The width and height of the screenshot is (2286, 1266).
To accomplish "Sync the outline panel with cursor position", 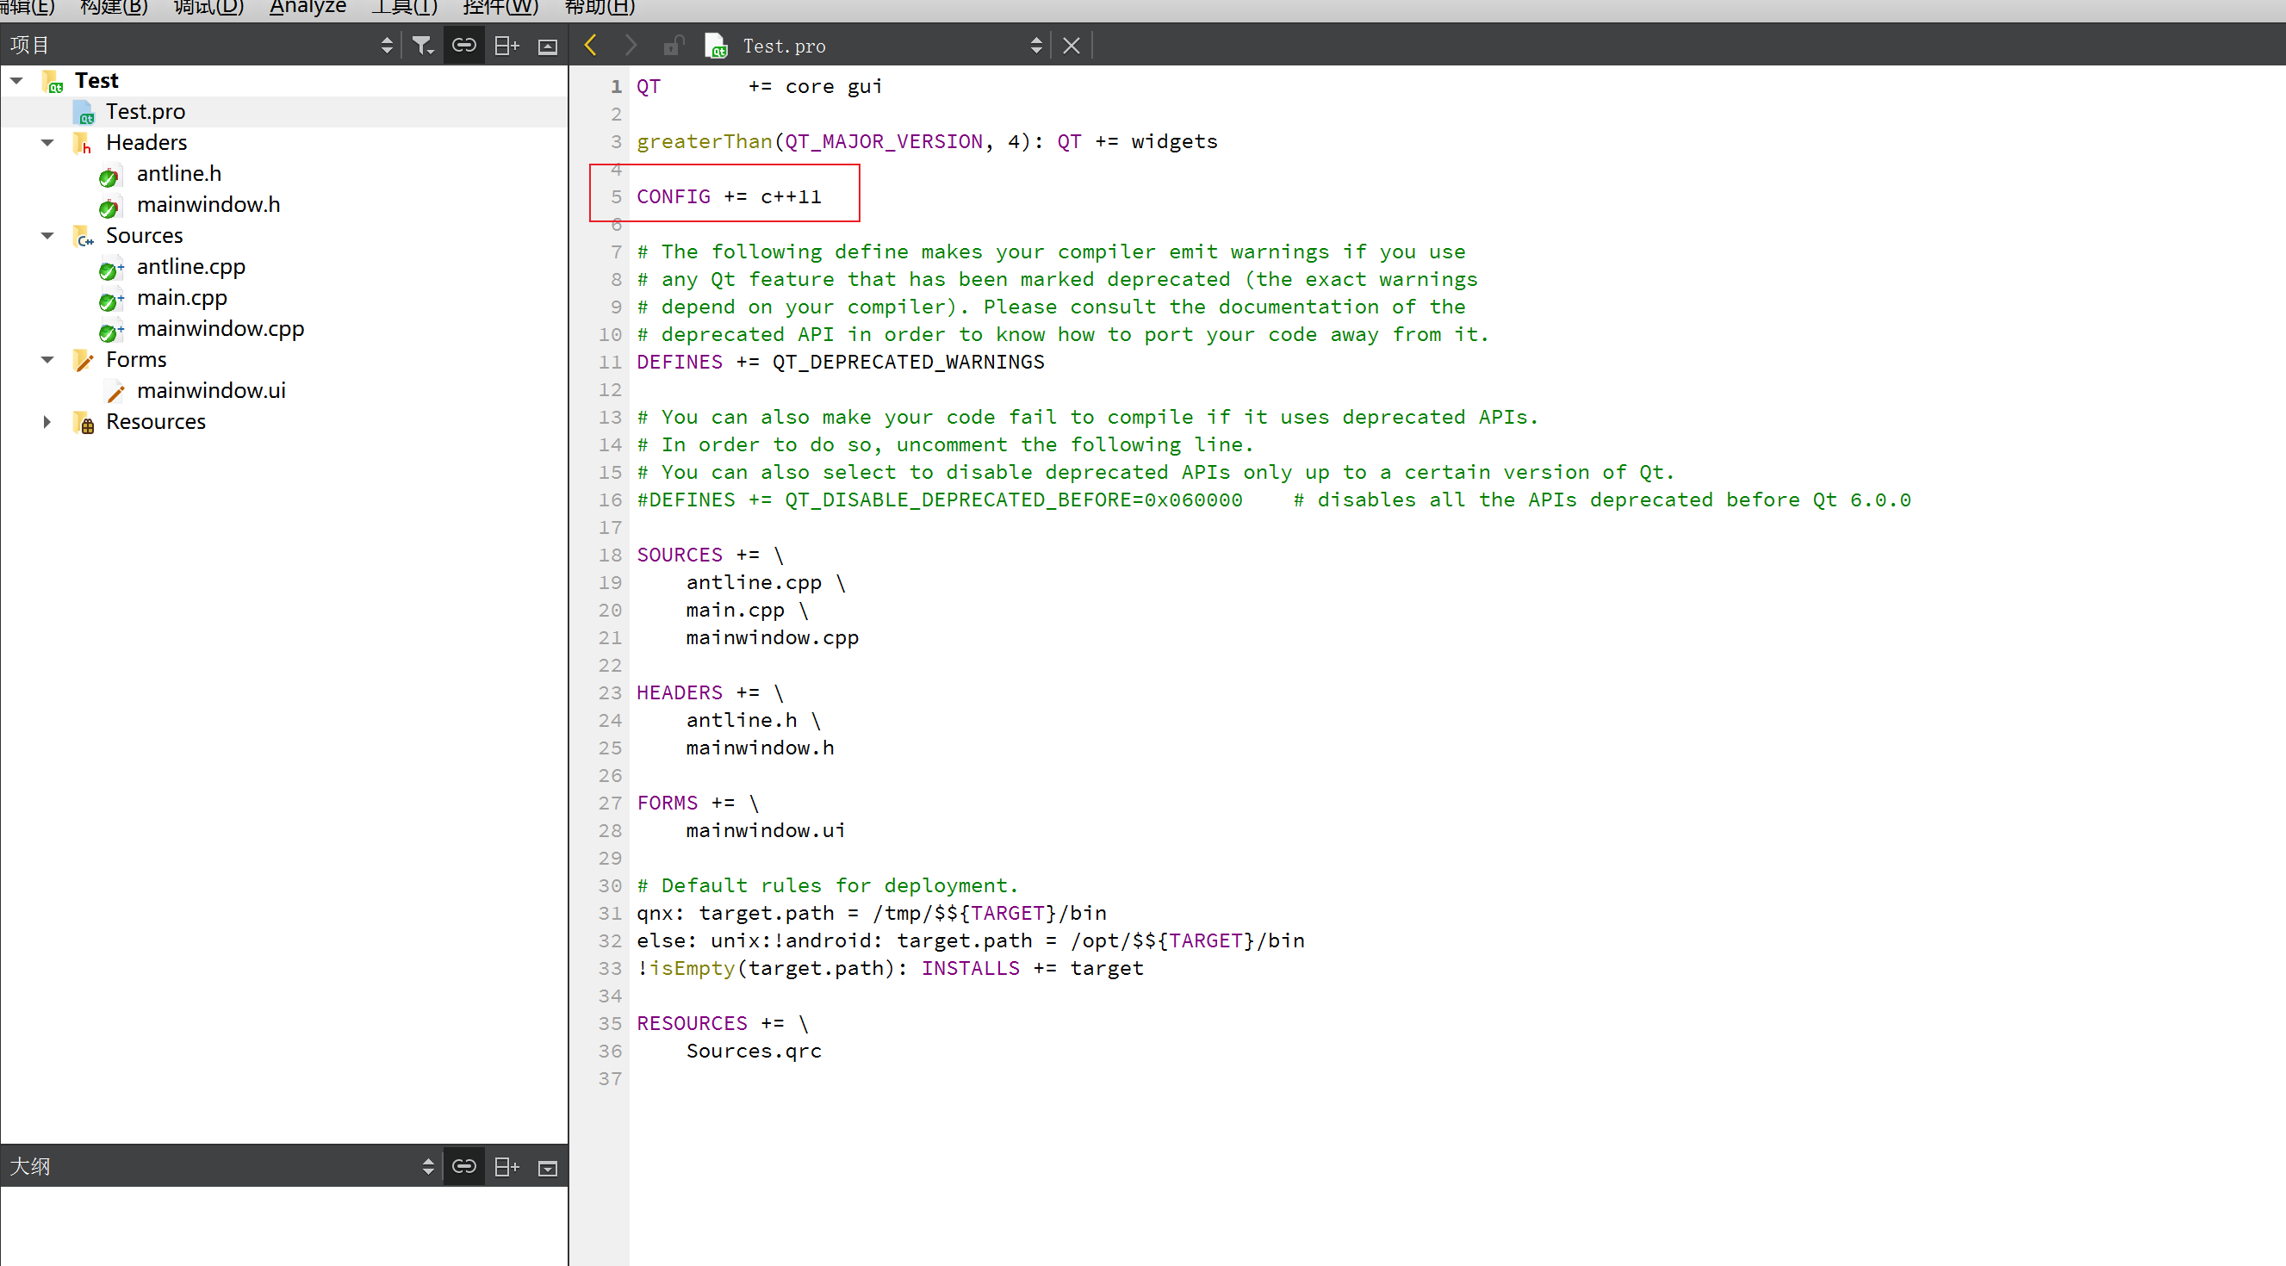I will coord(429,1166).
